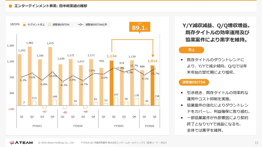This screenshot has height=147, width=262.
Task: Click the copyright Ateam Holdings footer text
Action: pos(56,143)
